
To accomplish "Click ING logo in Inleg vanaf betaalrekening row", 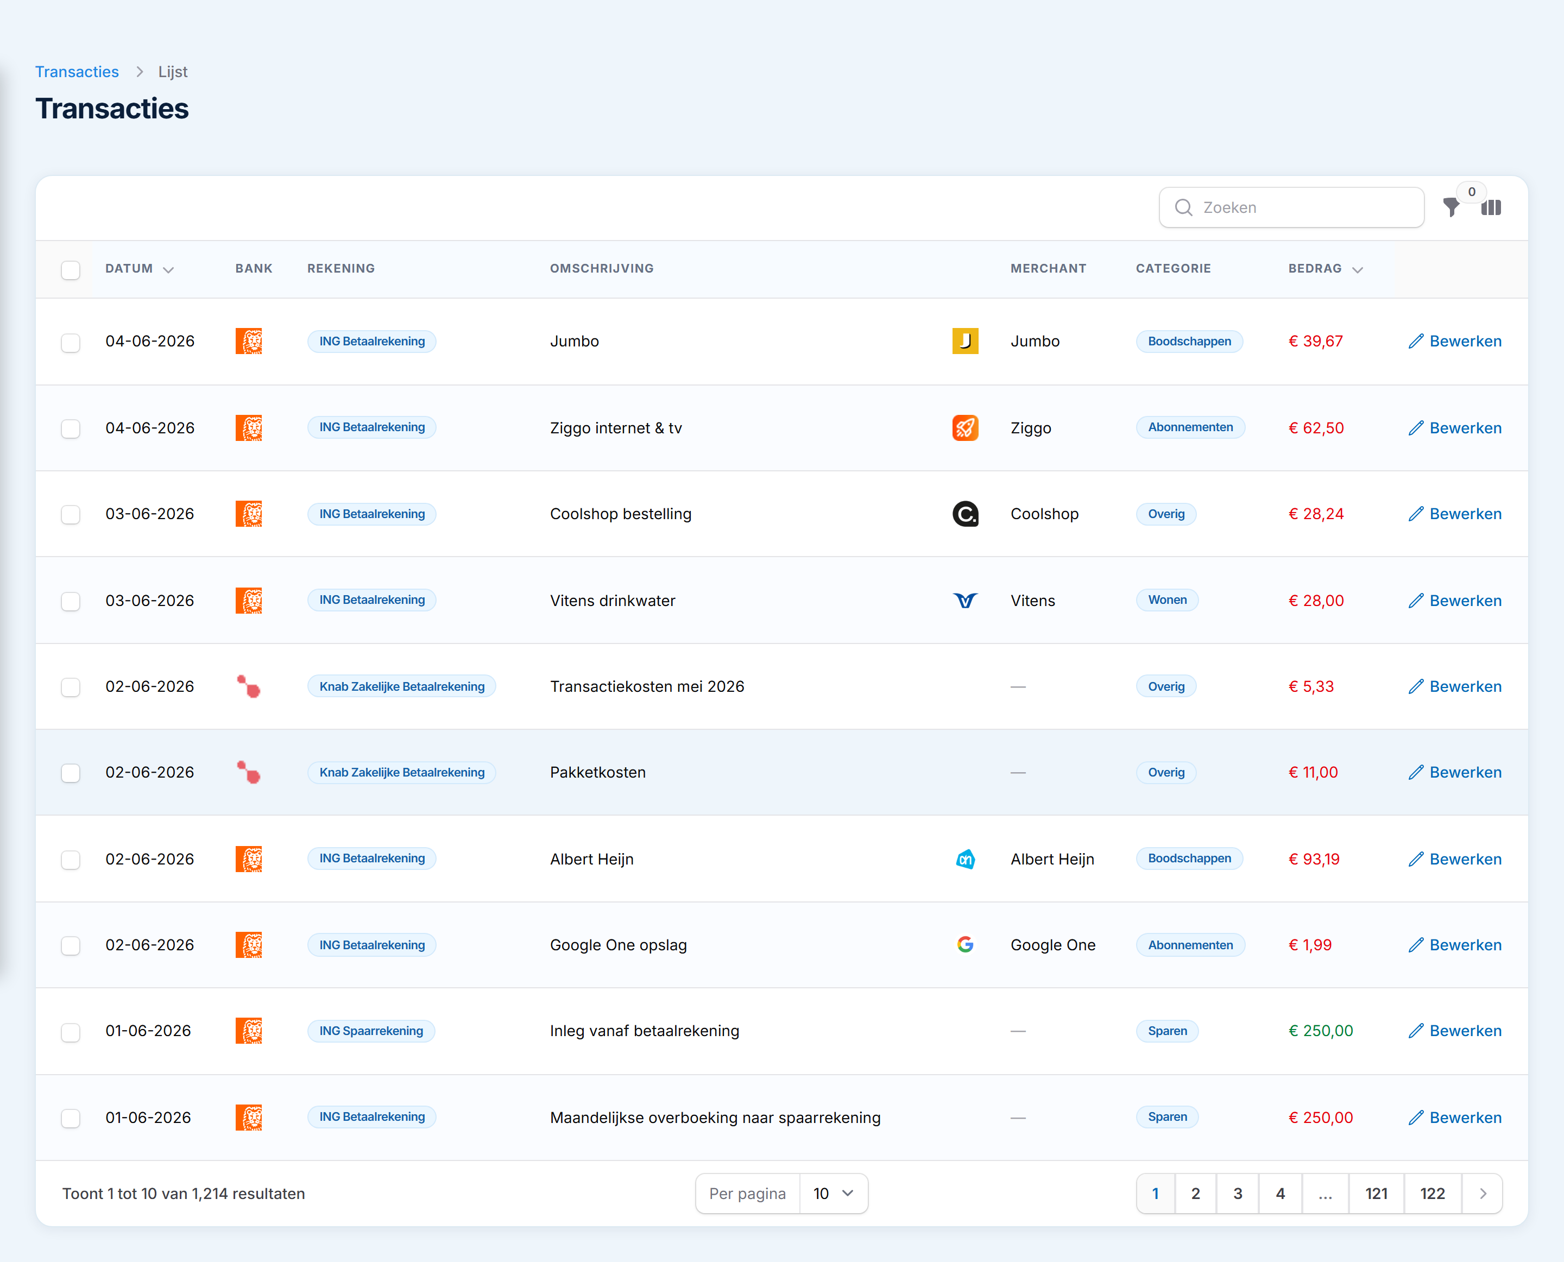I will click(x=249, y=1031).
